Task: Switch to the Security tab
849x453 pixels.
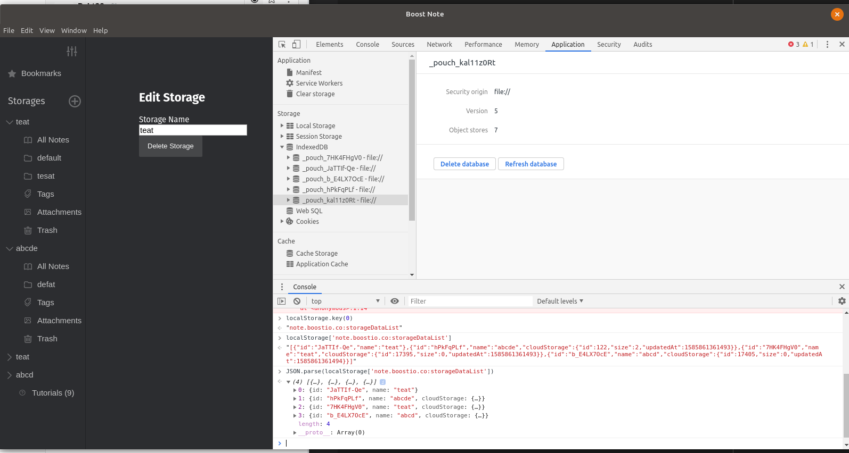Action: pyautogui.click(x=609, y=45)
